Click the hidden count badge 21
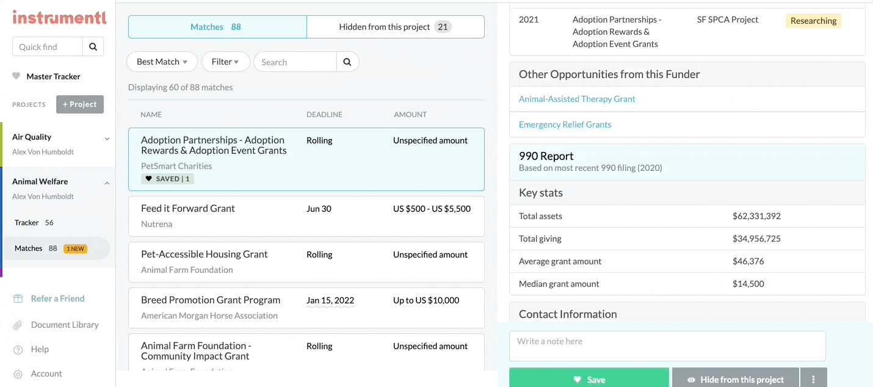The height and width of the screenshot is (387, 873). [x=443, y=27]
